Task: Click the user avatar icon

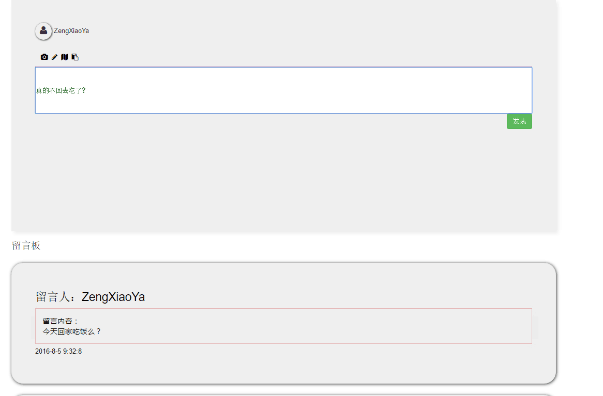Action: [x=43, y=31]
